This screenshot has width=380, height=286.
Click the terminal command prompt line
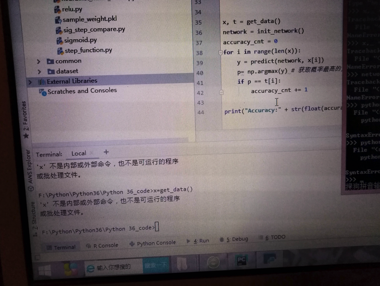pyautogui.click(x=100, y=229)
